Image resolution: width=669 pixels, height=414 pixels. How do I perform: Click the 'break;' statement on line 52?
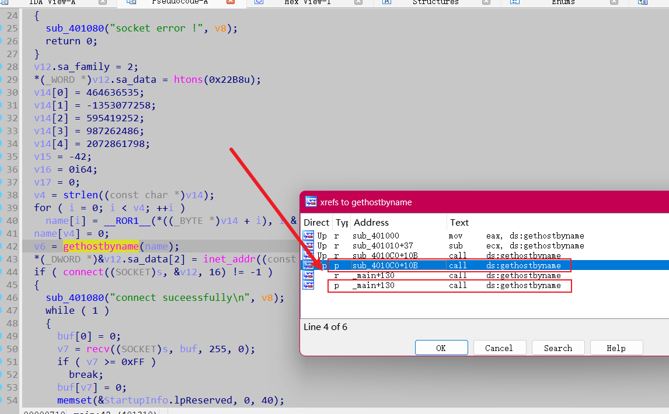point(86,374)
